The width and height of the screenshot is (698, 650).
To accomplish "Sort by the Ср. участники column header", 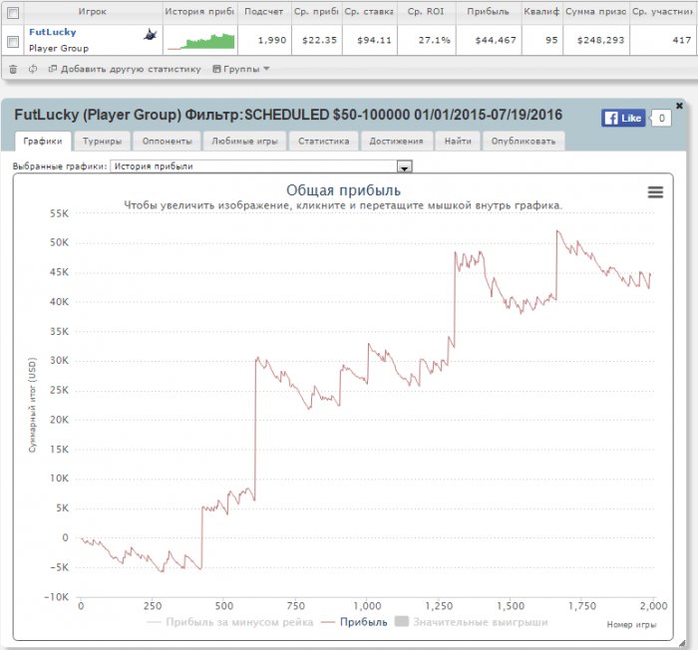I will [662, 12].
